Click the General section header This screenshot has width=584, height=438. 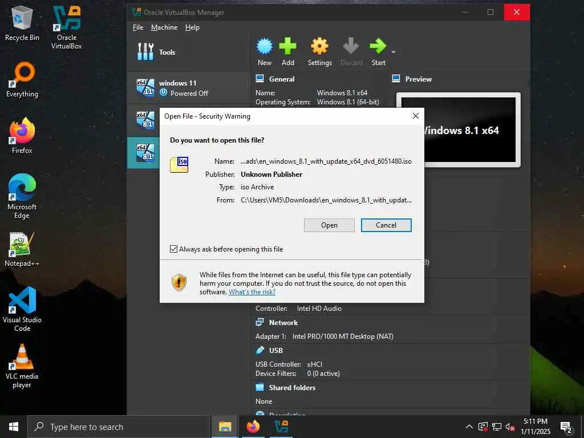[x=282, y=79]
